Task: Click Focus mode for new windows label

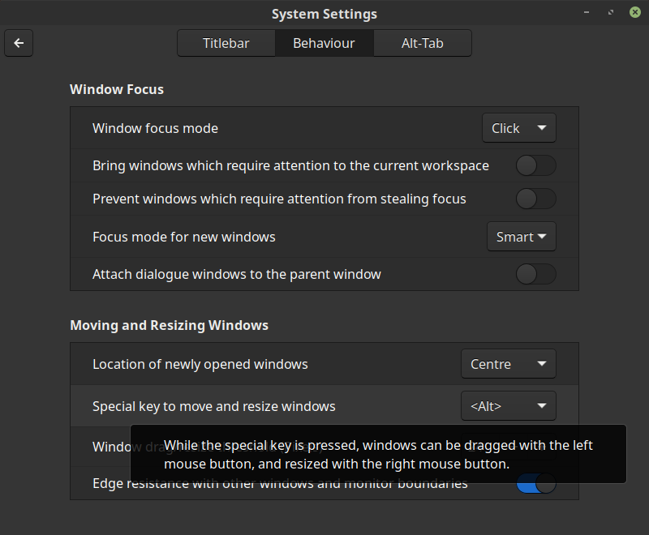Action: click(184, 237)
